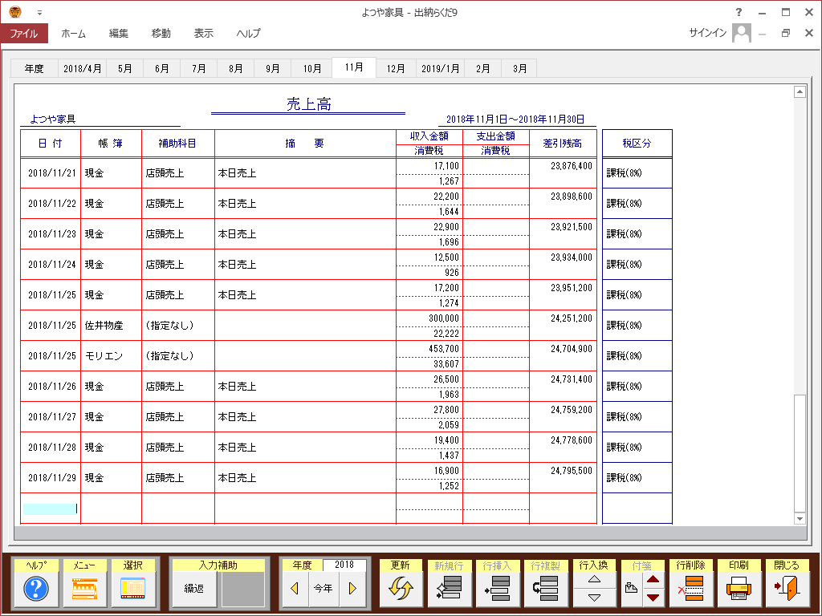822x616 pixels.
Task: Move row down with 行入換 down arrow
Action: click(x=594, y=598)
